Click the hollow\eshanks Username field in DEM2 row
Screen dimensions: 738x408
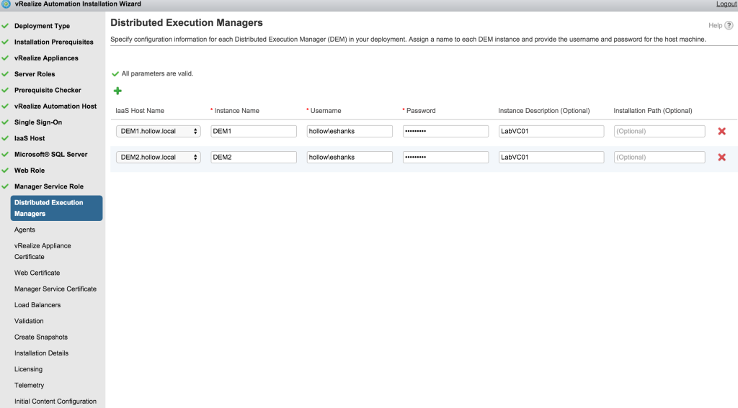[x=349, y=158]
